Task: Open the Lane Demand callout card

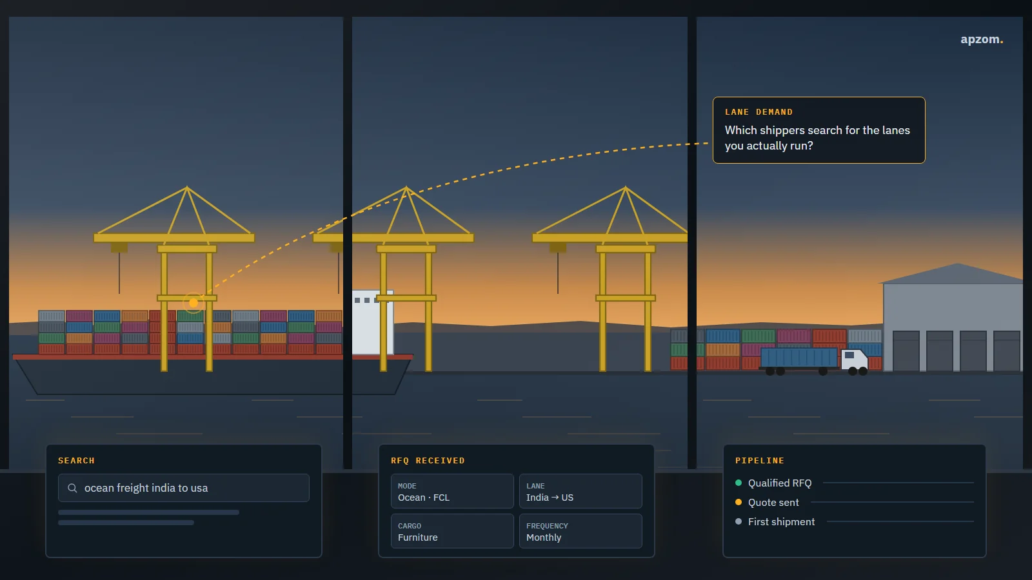Action: click(819, 130)
